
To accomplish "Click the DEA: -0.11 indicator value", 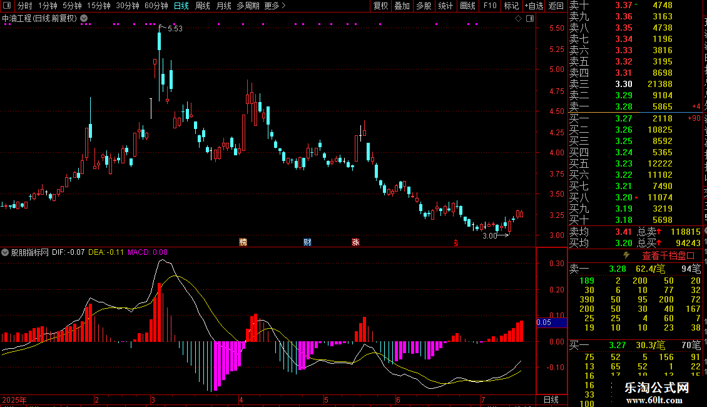I will click(x=106, y=252).
